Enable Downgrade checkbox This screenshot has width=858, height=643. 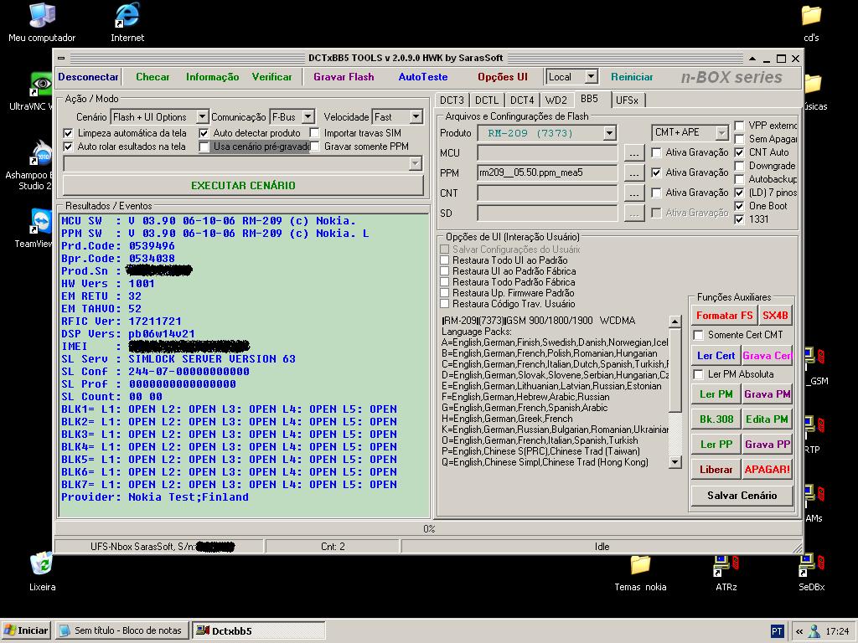pos(739,166)
